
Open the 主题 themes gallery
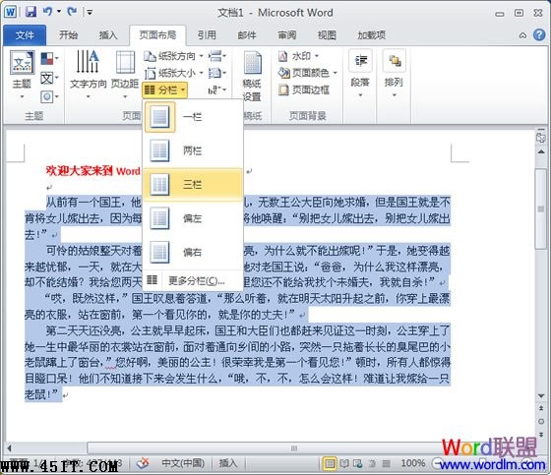point(22,75)
